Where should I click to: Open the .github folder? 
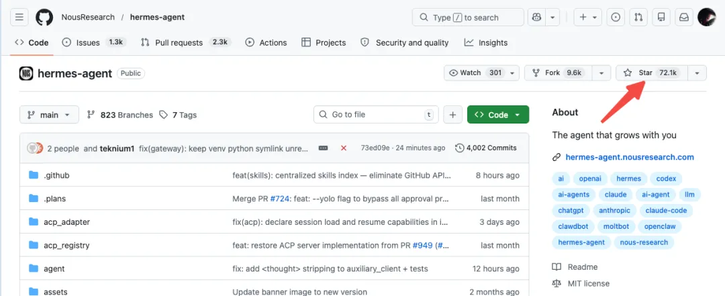click(56, 175)
